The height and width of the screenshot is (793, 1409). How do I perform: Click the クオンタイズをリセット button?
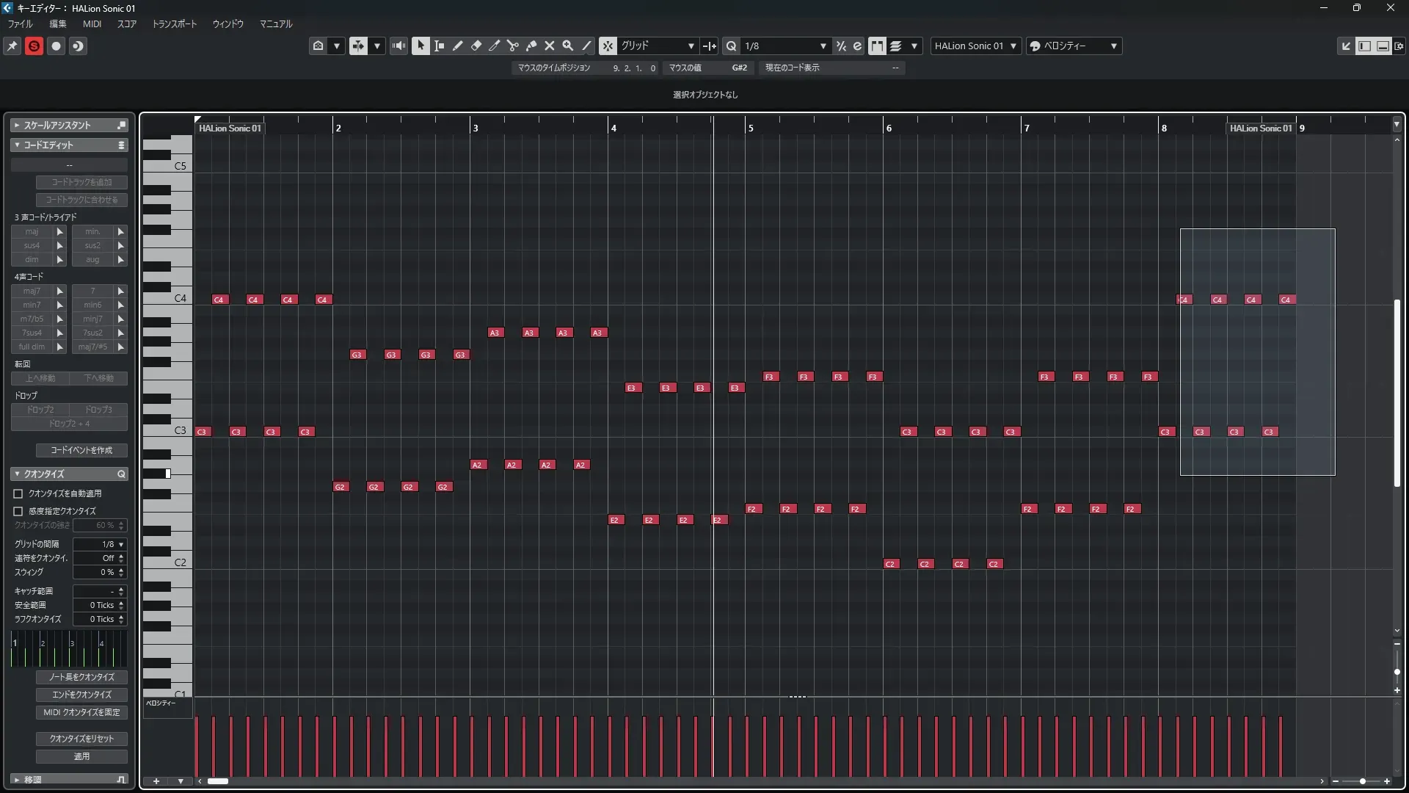pos(81,739)
